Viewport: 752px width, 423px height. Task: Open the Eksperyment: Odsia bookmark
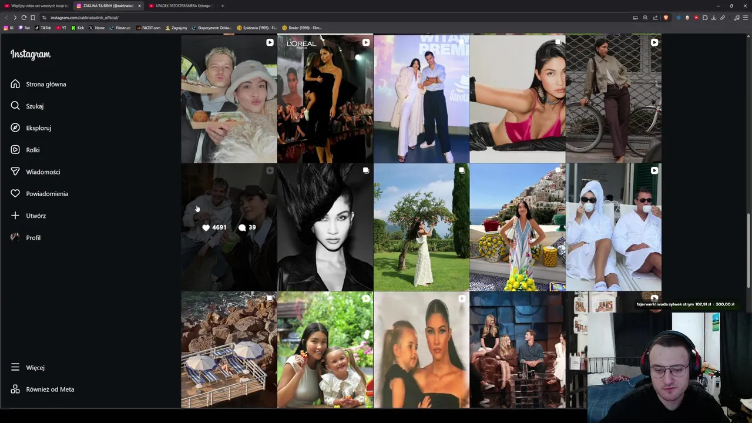211,28
